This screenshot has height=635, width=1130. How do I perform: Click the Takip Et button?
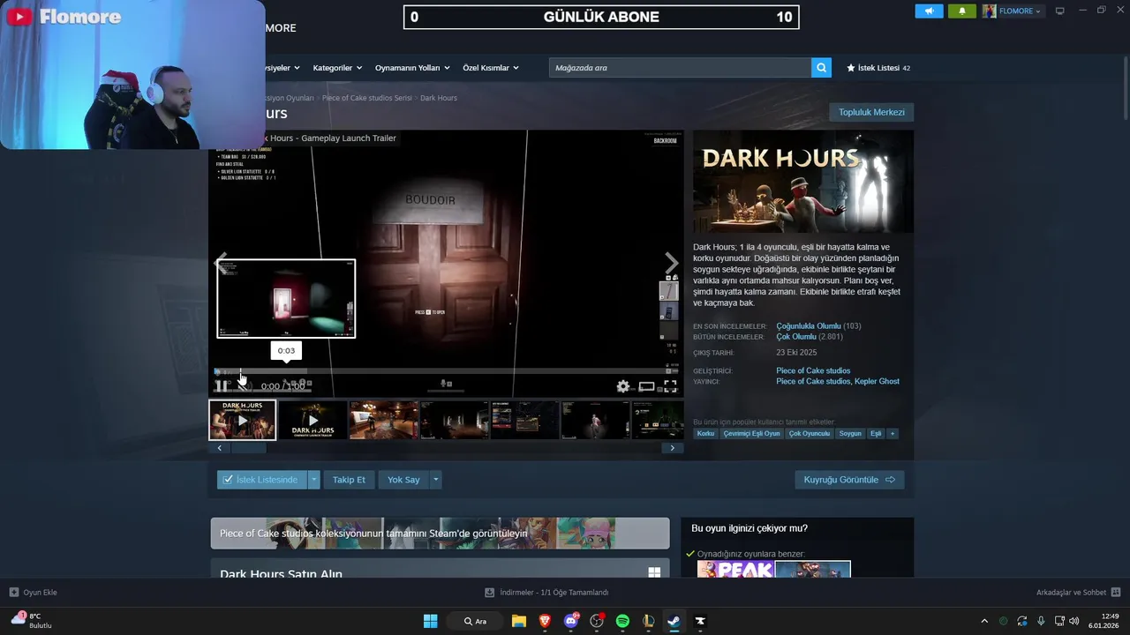(x=349, y=480)
